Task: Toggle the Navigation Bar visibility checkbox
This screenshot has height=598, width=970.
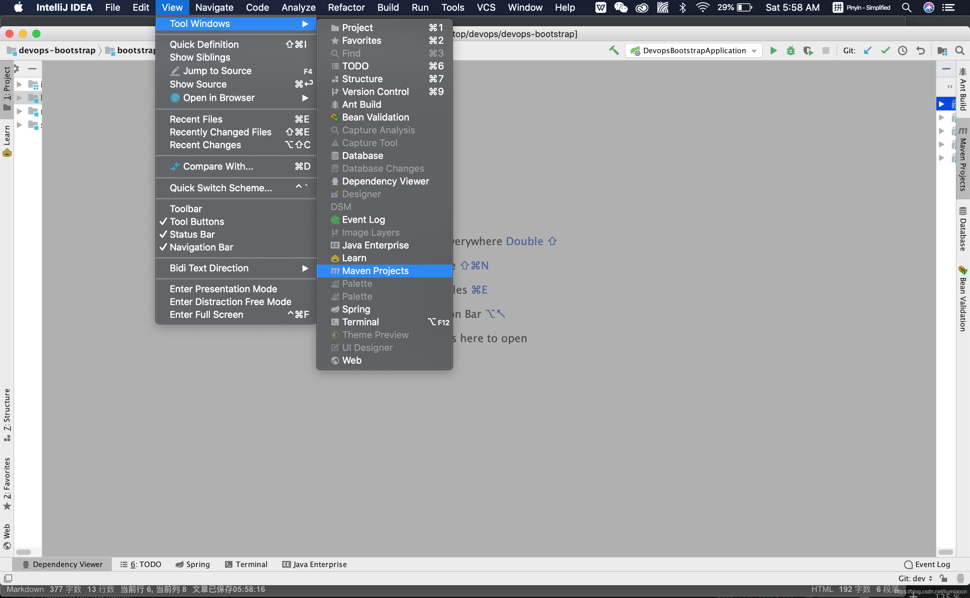Action: 201,247
